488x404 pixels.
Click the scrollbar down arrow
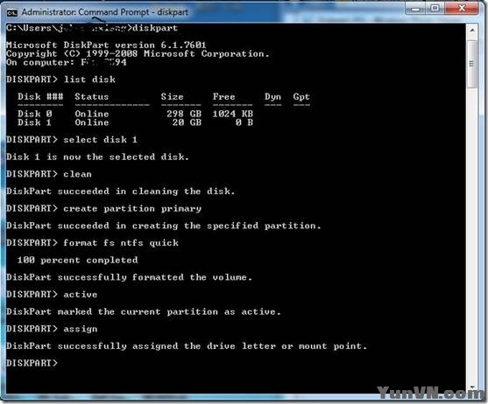(x=472, y=387)
